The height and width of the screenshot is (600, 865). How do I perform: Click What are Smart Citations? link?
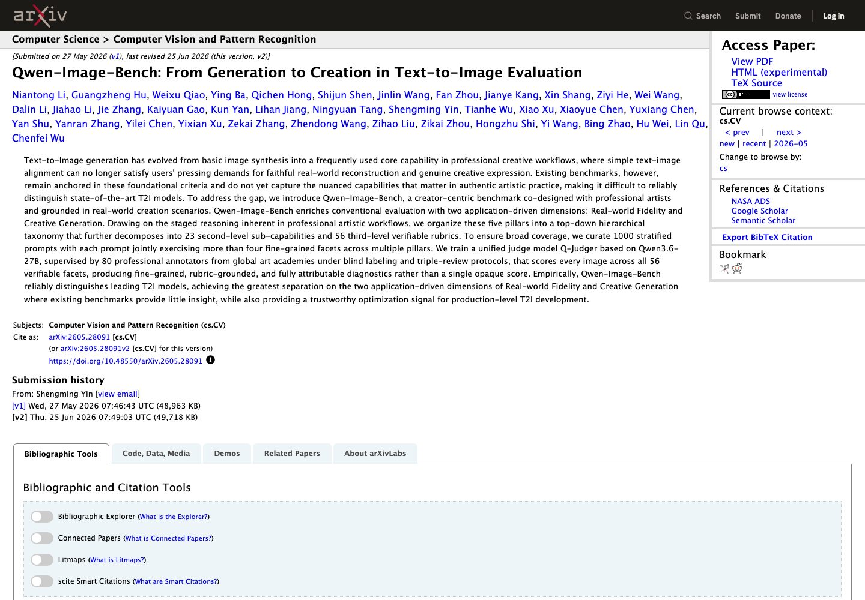(x=176, y=581)
